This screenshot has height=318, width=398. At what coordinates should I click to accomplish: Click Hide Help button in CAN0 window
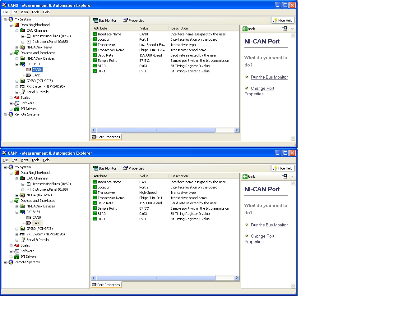coord(283,20)
